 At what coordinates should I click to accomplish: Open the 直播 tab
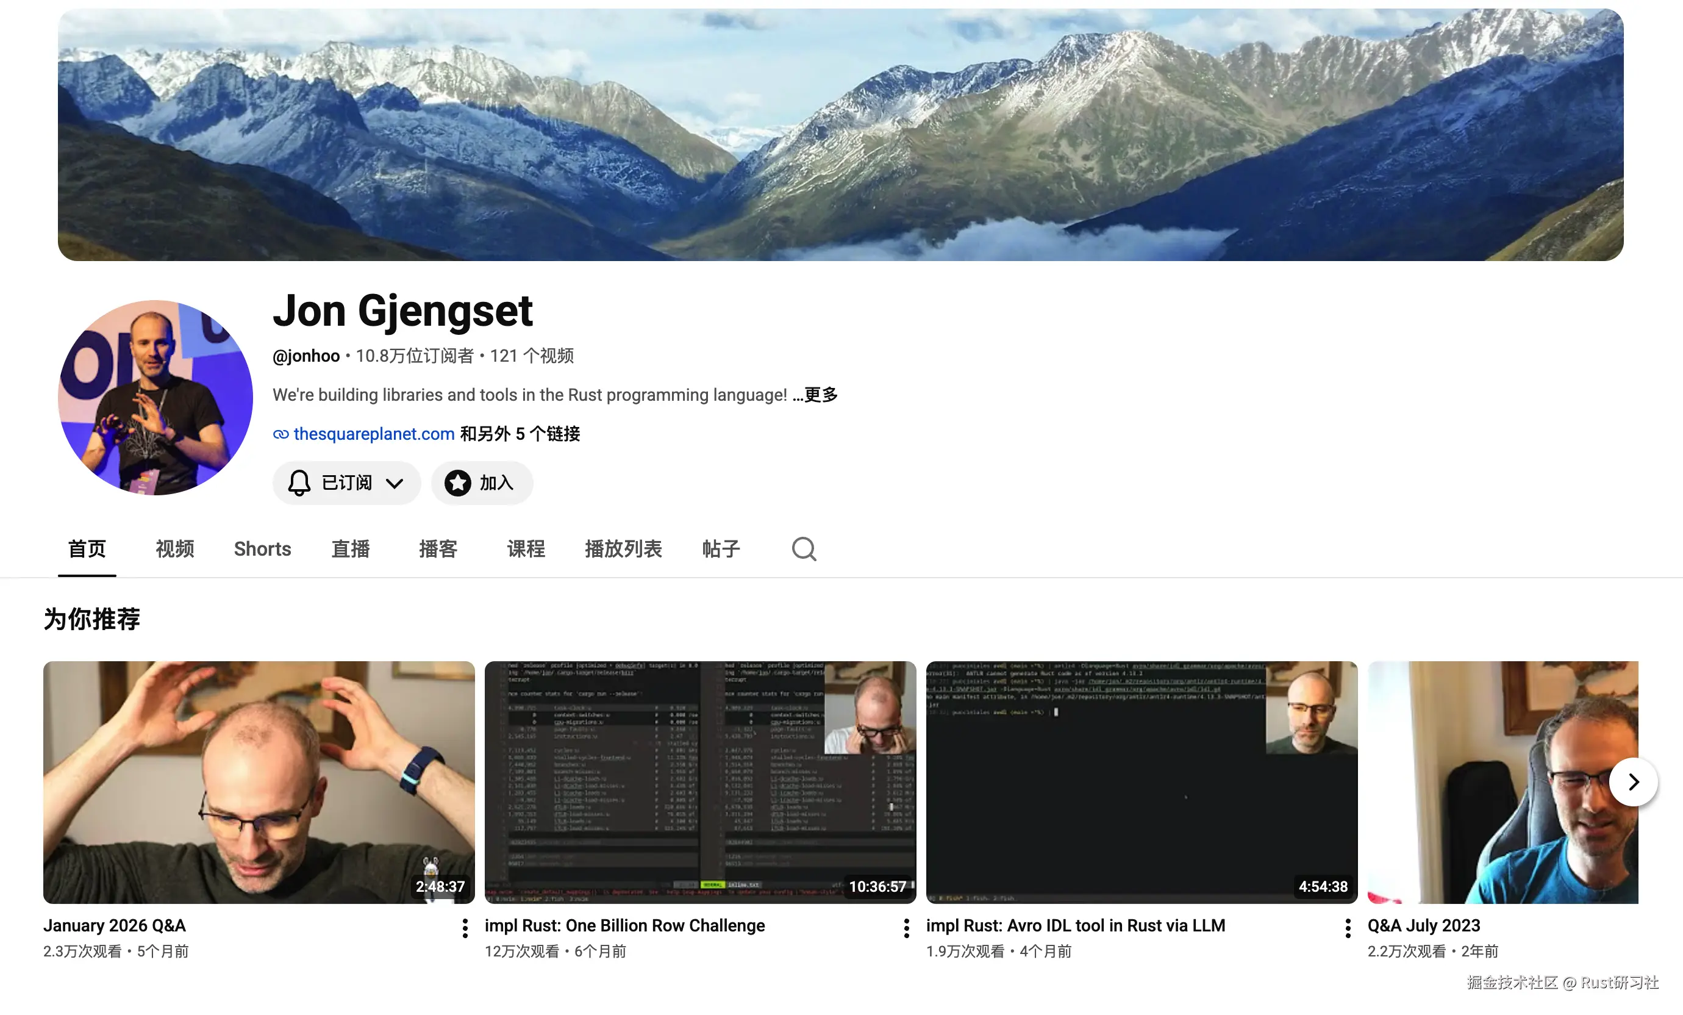click(351, 548)
